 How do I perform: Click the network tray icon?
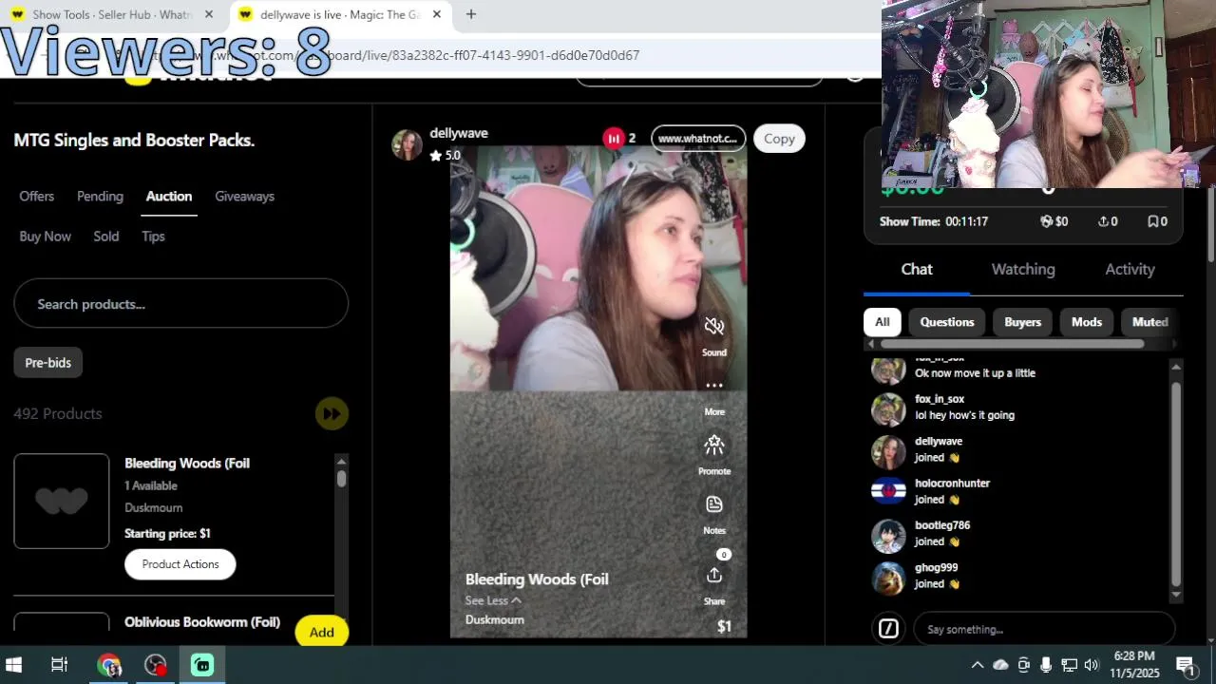[x=1069, y=665]
